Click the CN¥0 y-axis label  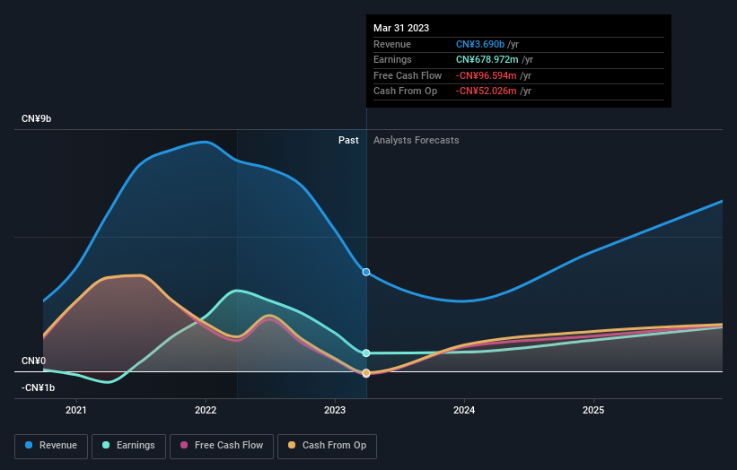coord(34,361)
